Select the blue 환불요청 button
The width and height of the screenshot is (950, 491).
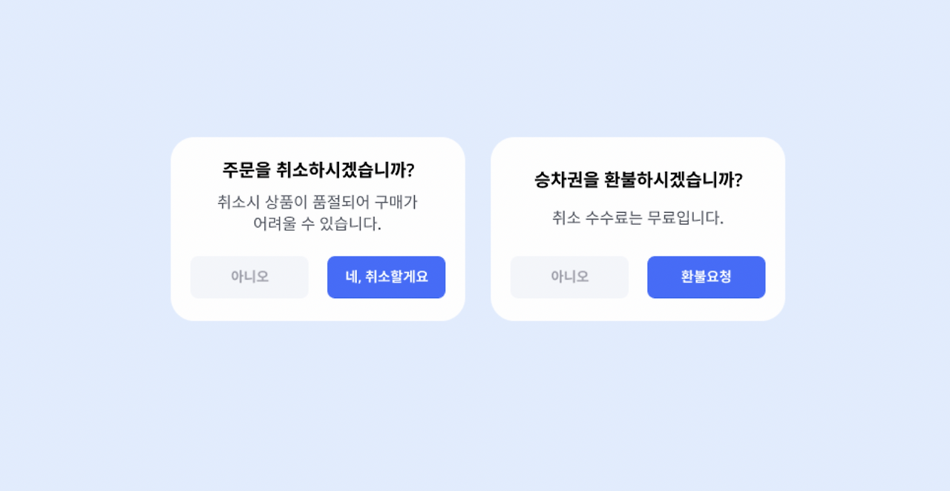click(x=706, y=277)
